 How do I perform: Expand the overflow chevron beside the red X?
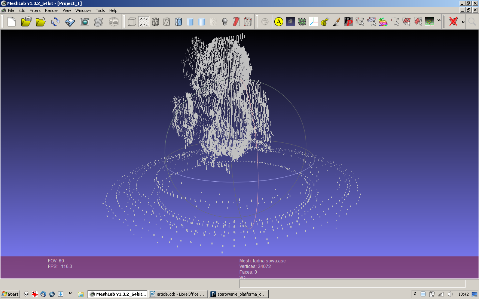pyautogui.click(x=463, y=22)
